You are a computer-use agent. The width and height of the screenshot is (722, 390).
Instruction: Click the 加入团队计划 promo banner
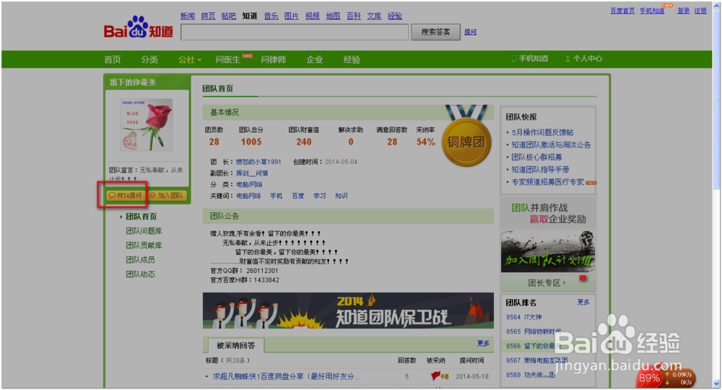(x=548, y=251)
